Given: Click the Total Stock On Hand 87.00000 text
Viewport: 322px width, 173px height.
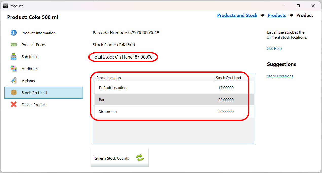Looking at the screenshot, I should 123,57.
